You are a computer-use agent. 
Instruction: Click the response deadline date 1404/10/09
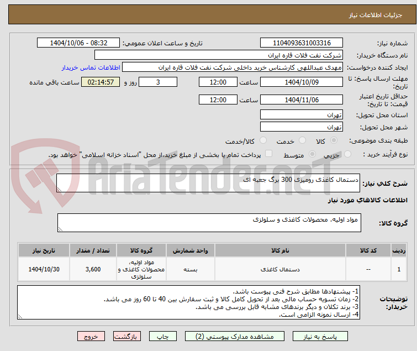pos(302,82)
